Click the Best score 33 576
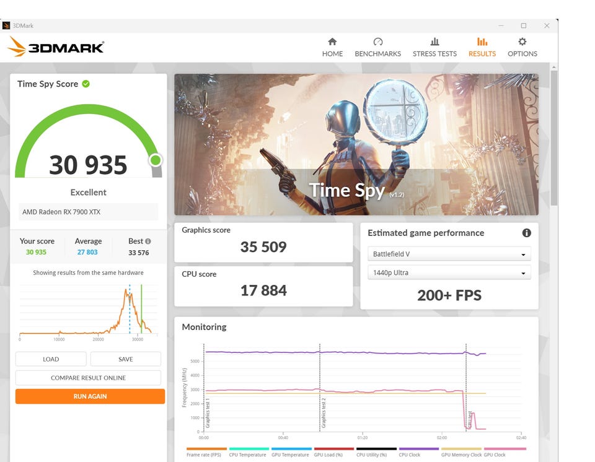This screenshot has width=595, height=462. point(138,253)
